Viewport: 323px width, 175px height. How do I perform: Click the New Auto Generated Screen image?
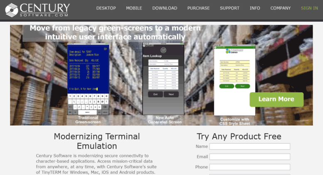click(163, 79)
